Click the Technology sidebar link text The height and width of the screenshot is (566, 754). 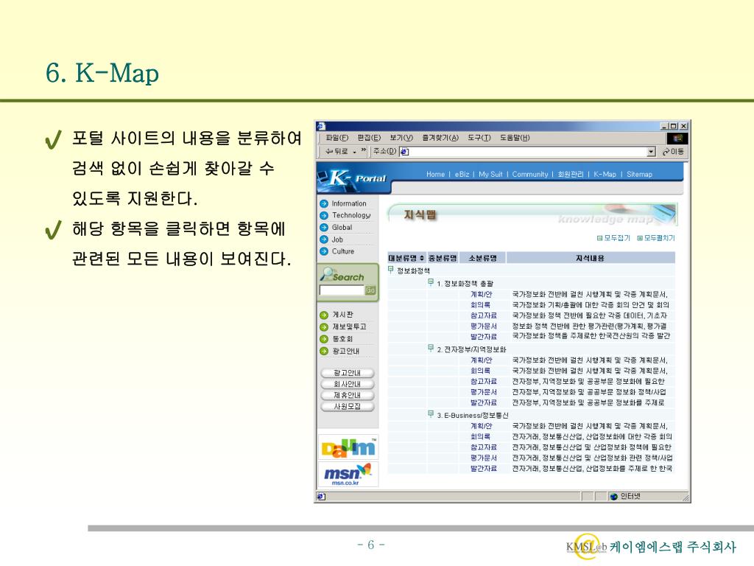point(351,216)
